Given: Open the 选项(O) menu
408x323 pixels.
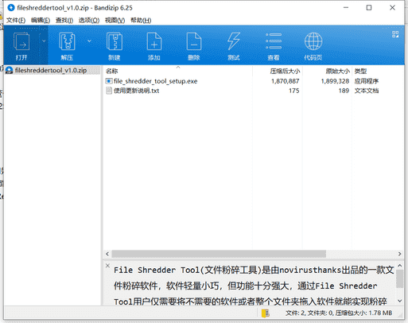Looking at the screenshot, I should 89,20.
